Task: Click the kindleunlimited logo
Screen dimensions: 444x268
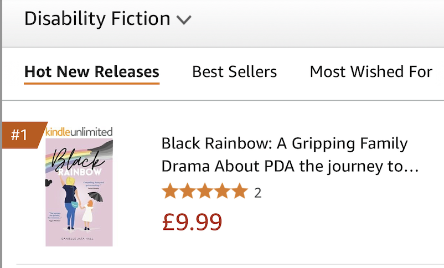Action: 79,132
